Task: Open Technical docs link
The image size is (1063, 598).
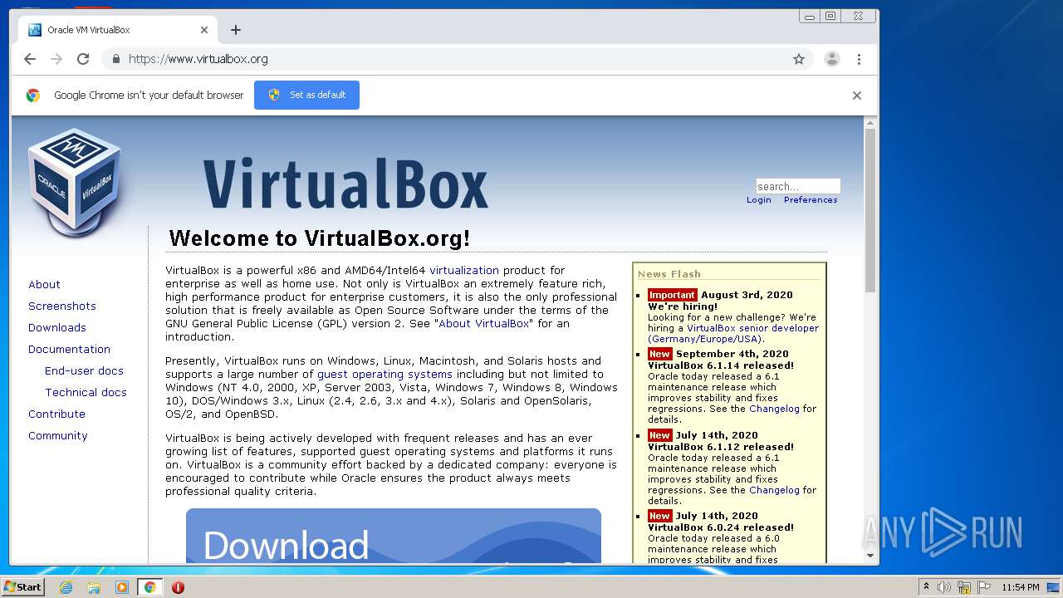Action: (86, 392)
